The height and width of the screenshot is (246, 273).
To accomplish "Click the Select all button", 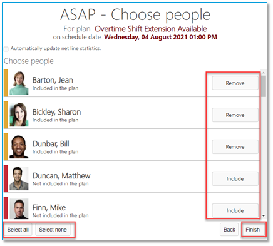I will tap(18, 230).
